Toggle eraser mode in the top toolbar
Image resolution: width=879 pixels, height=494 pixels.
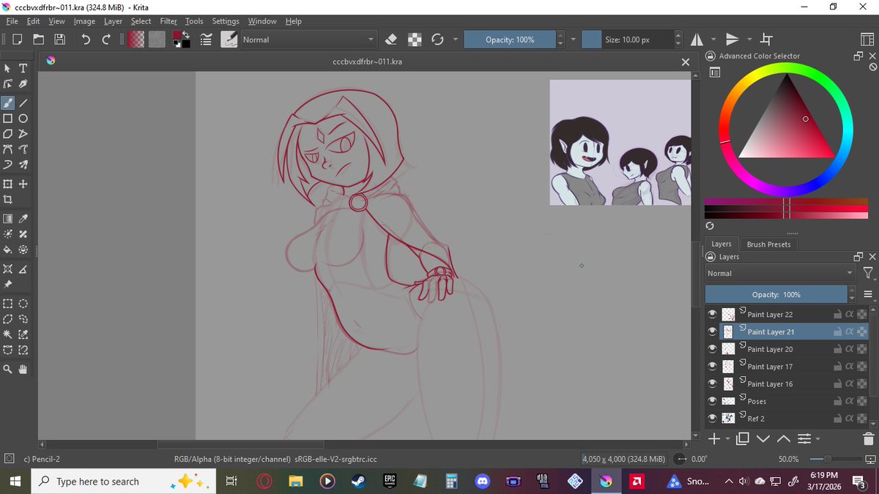(x=391, y=39)
